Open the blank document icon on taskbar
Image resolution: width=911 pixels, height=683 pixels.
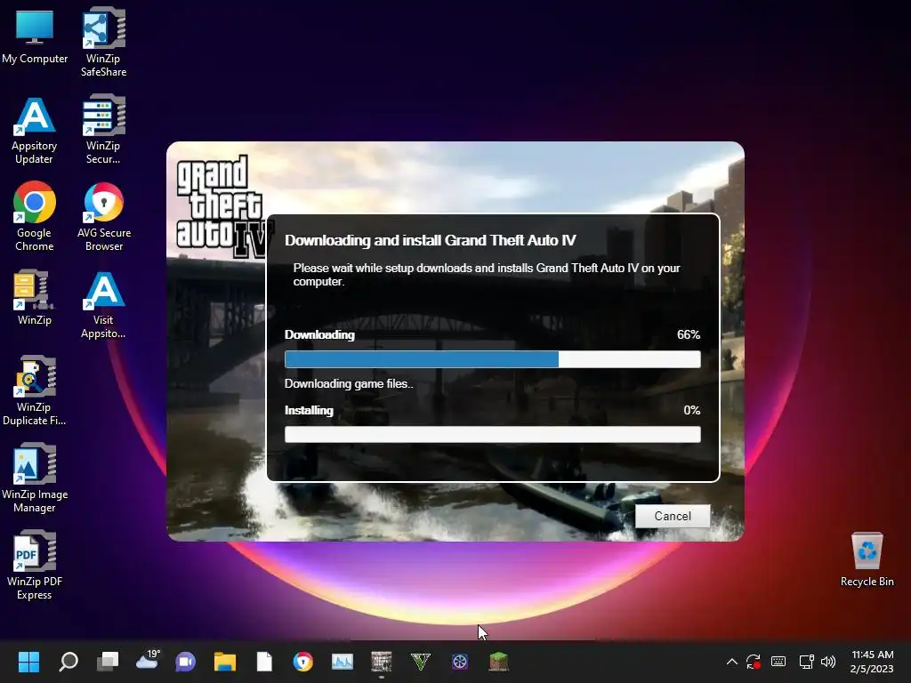point(264,662)
